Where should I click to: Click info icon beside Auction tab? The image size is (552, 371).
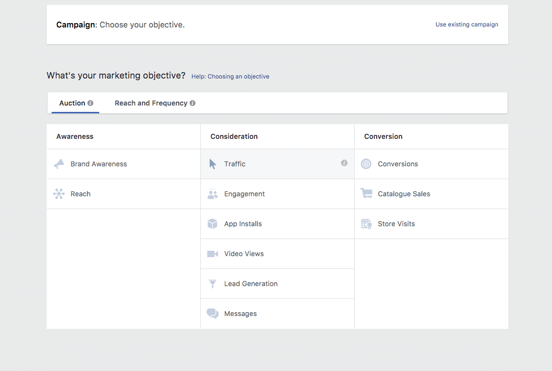[90, 103]
